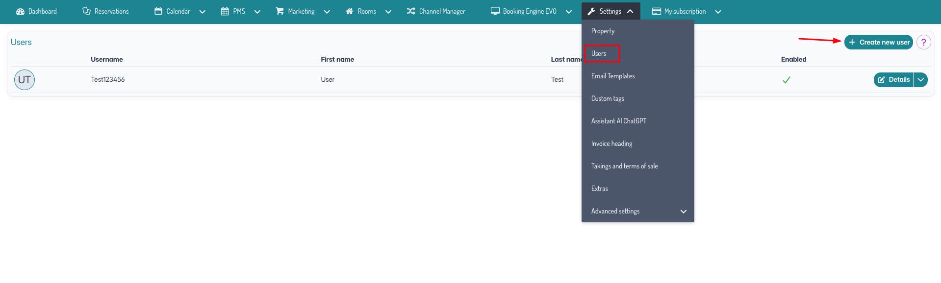
Task: Expand the Calendar menu chevron
Action: coord(202,12)
